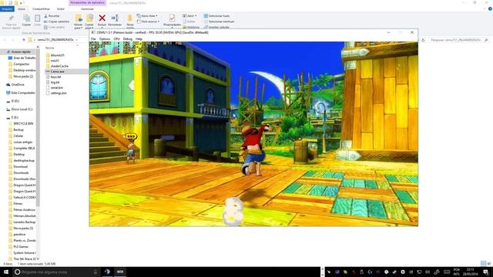
Task: Select the Backup folder in tree
Action: 16,129
